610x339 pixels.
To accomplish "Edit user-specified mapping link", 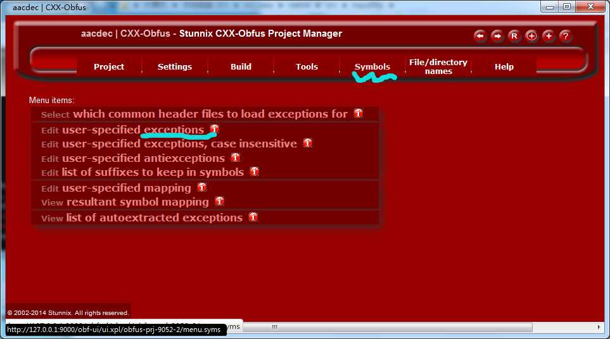I will tap(116, 188).
